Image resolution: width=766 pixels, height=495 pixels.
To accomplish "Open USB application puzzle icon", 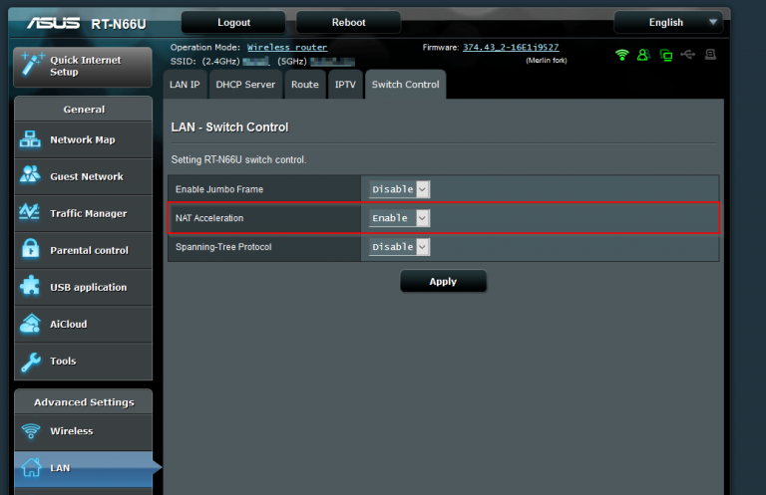I will (x=31, y=287).
